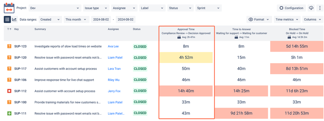Open the Format eye dropdown
324x121 pixels.
(x=259, y=19)
